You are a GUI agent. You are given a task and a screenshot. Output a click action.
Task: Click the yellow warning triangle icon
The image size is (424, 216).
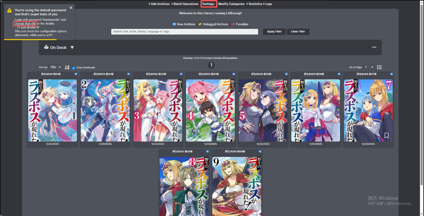click(10, 10)
